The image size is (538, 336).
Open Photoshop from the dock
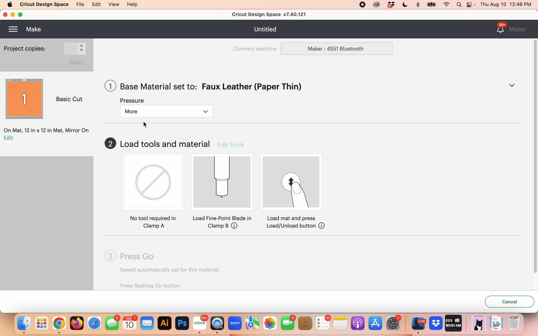pos(182,323)
